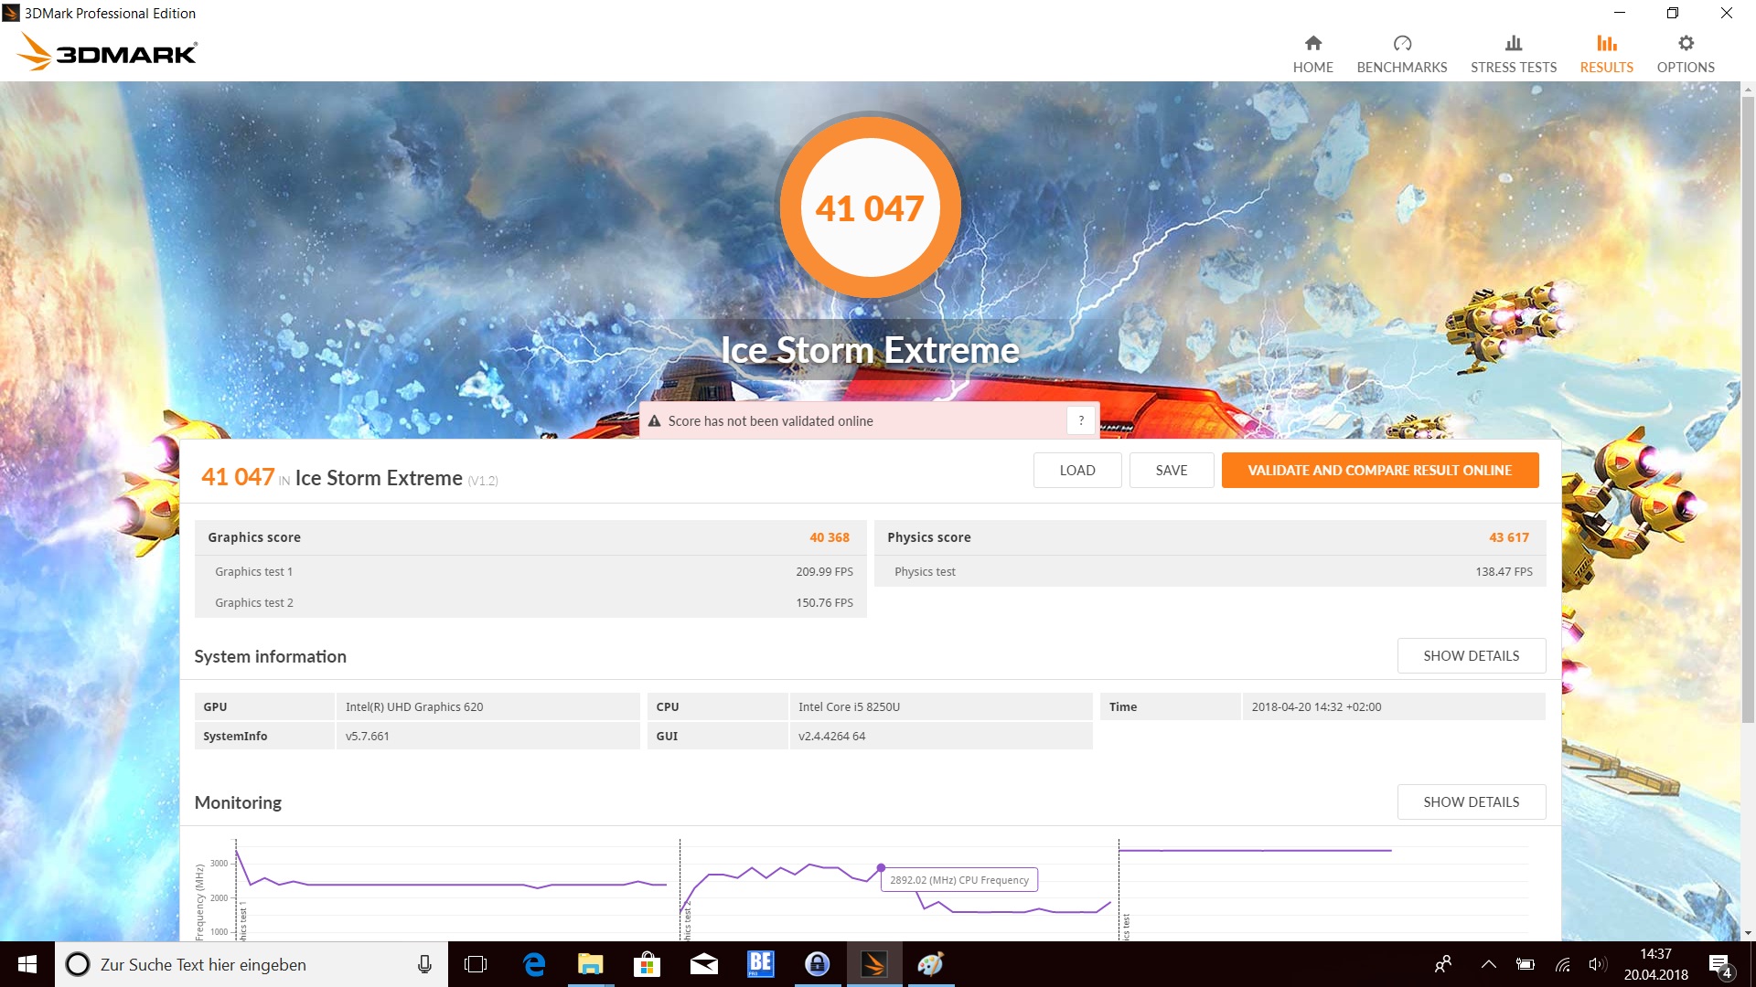Open the Windows Action Center notifications
This screenshot has width=1756, height=987.
[1719, 966]
